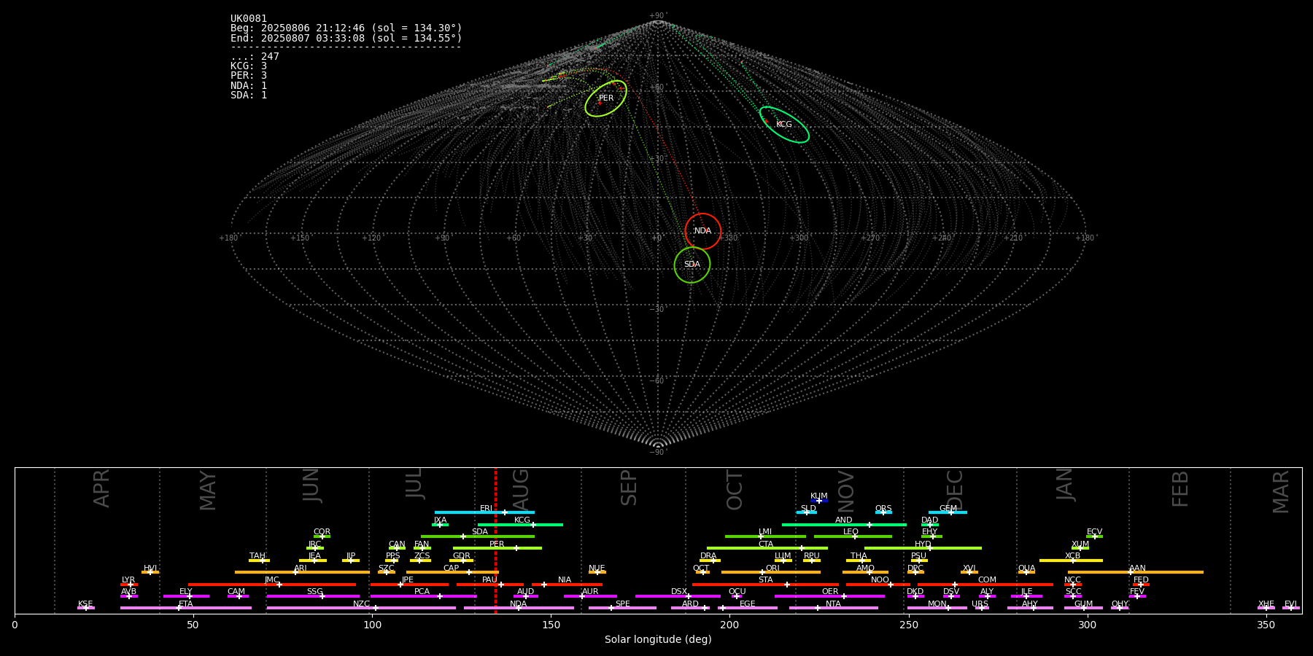Click the orange ARI shower bar
The image size is (1313, 656).
[302, 572]
